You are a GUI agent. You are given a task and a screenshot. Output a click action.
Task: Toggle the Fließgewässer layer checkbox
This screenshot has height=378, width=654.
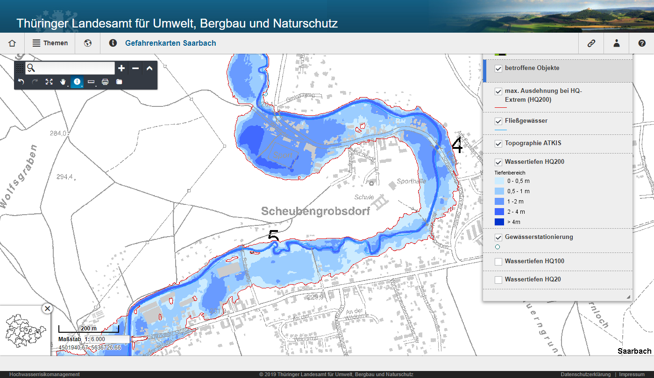tap(498, 121)
